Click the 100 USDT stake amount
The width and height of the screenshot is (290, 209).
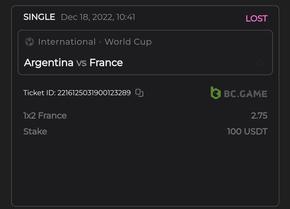pyautogui.click(x=247, y=132)
